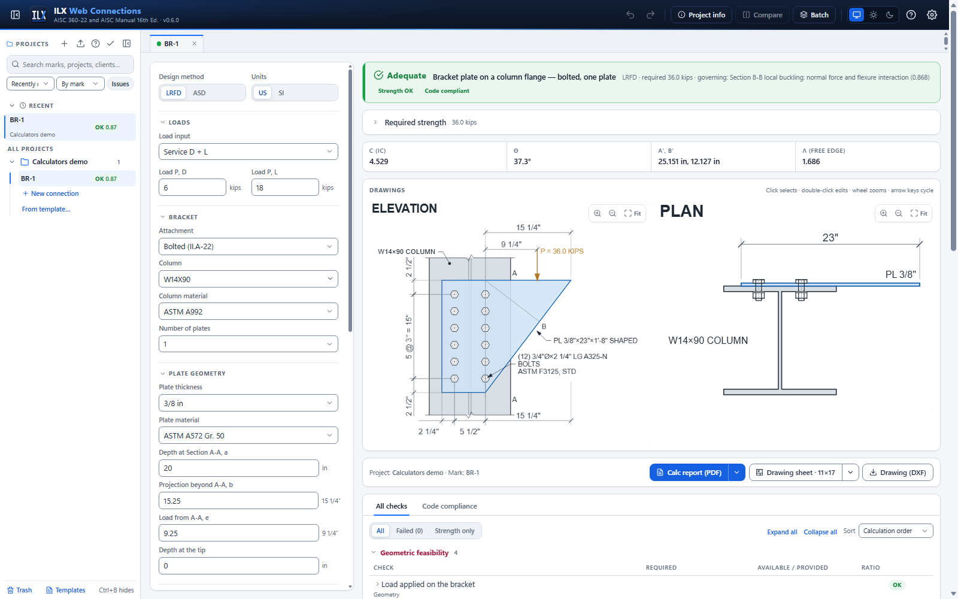Image resolution: width=958 pixels, height=599 pixels.
Task: Switch to All checks tab
Action: pyautogui.click(x=392, y=506)
